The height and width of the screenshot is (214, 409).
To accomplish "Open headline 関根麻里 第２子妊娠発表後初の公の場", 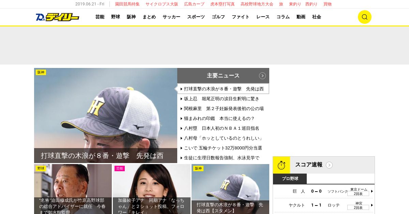I will click(224, 109).
